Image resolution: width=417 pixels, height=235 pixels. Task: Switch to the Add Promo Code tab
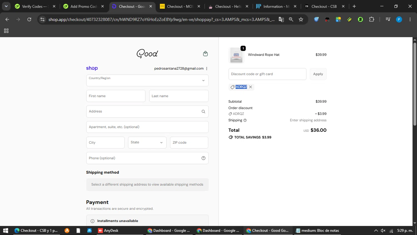(84, 6)
